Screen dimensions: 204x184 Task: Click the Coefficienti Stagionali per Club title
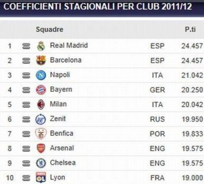[x=98, y=6]
